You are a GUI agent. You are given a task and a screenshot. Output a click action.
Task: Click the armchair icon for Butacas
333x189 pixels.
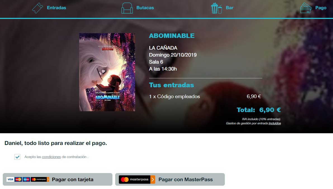point(127,8)
